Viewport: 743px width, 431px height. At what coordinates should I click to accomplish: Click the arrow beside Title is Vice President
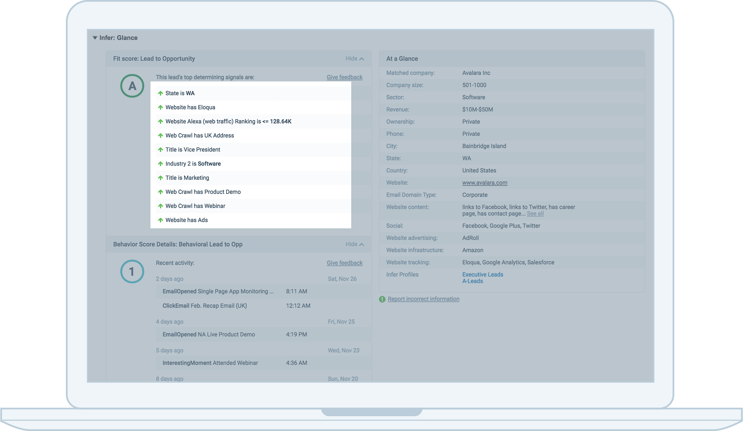(x=160, y=150)
